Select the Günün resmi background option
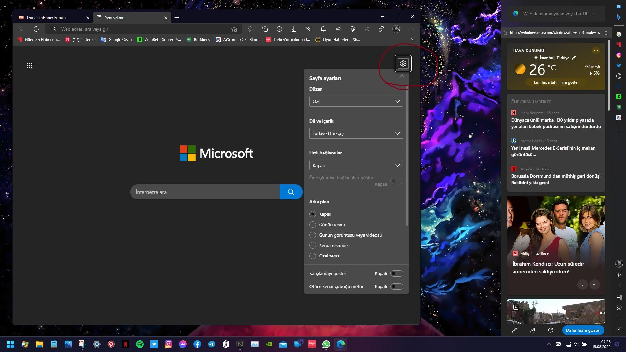626x352 pixels. [313, 225]
